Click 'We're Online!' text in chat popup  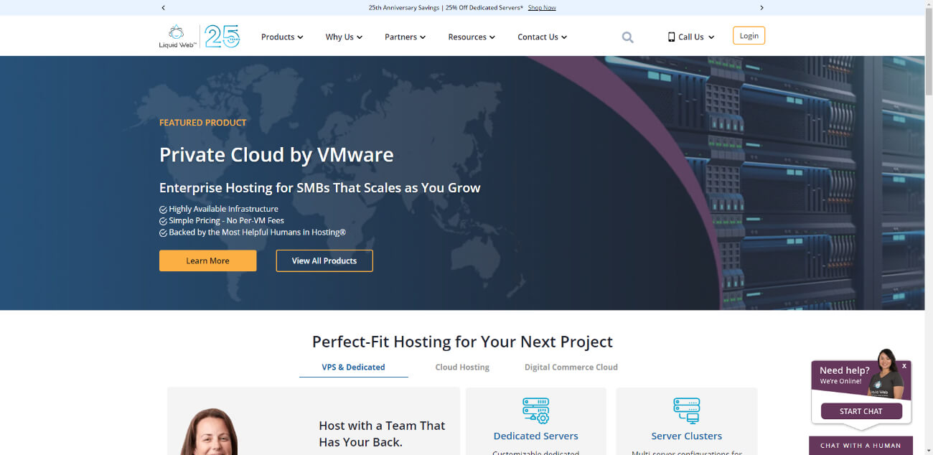[840, 381]
